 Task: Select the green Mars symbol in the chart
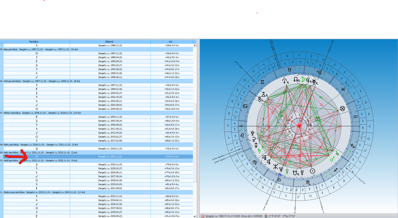pyautogui.click(x=332, y=159)
